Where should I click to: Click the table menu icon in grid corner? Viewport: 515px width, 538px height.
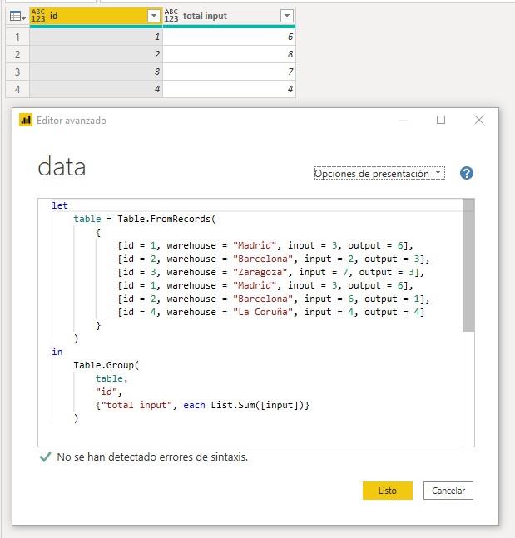[x=15, y=16]
